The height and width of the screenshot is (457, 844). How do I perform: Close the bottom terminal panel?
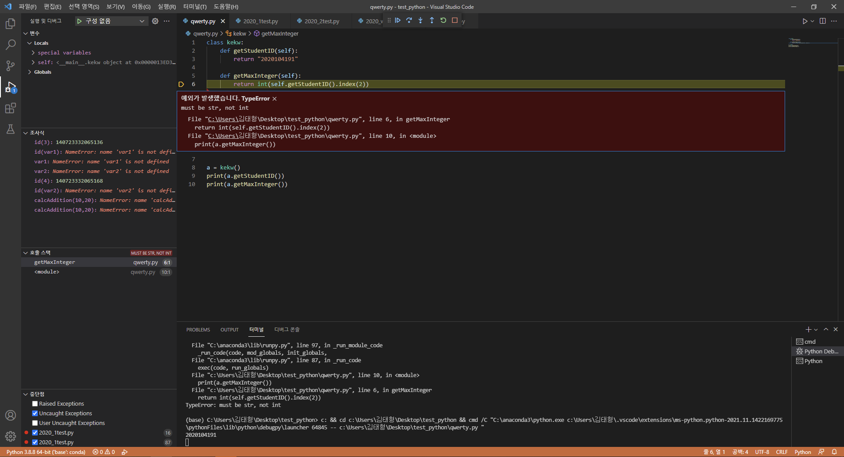pos(836,329)
